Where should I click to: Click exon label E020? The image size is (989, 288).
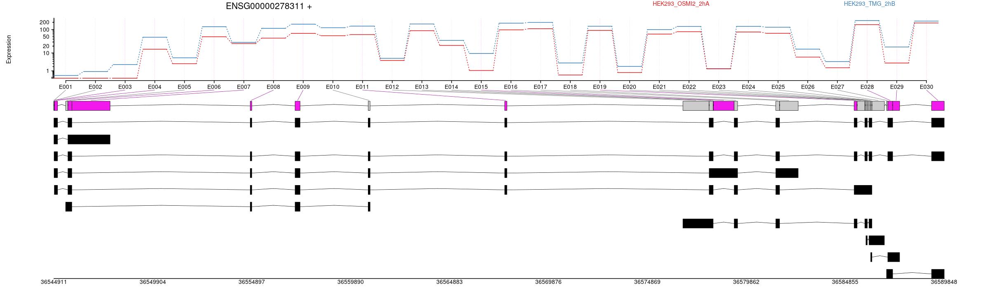coord(629,87)
